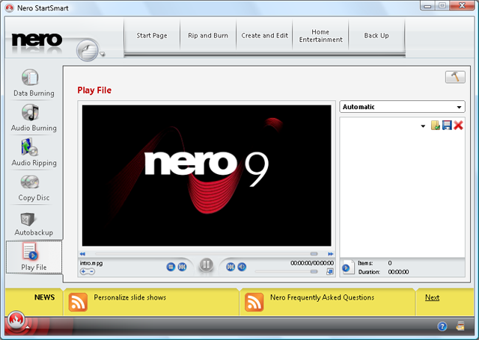Expand the Automatic dropdown
This screenshot has width=479, height=340.
tap(402, 107)
